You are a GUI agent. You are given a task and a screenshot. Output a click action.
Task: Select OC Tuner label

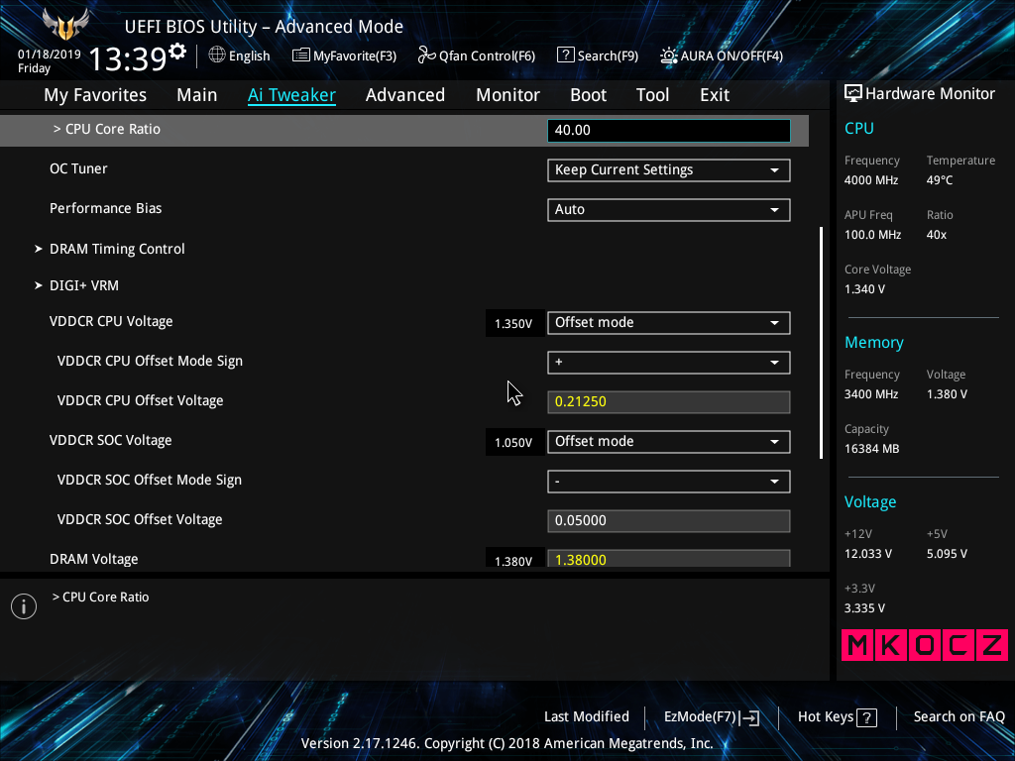(78, 168)
